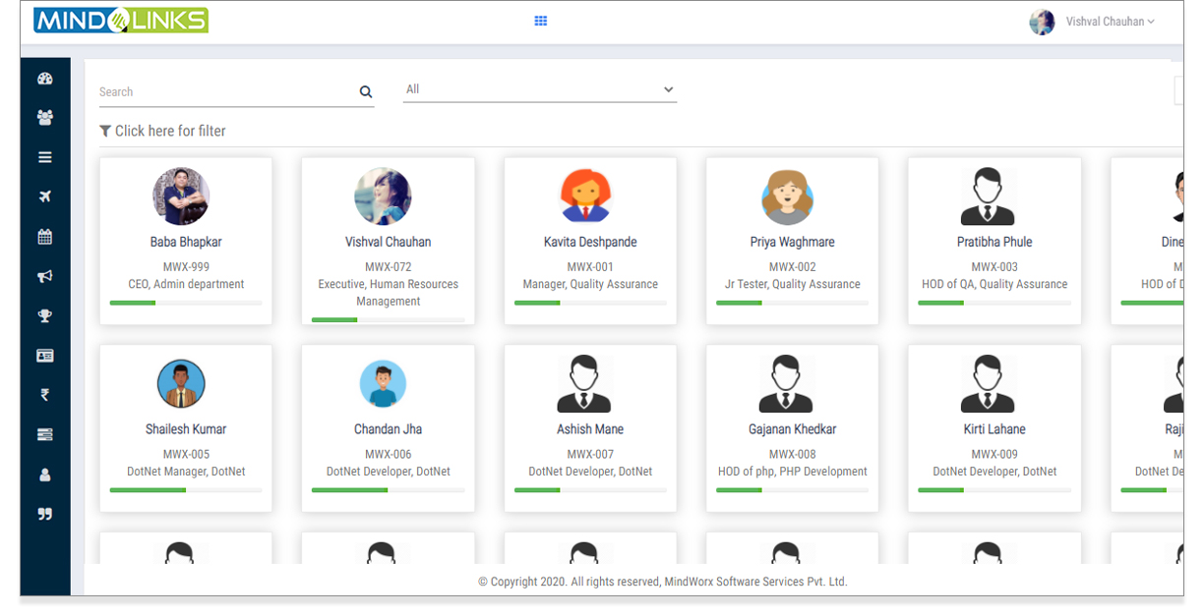Viewport: 1204px width, 616px height.
Task: Click Chandan Jha's profile progress bar
Action: click(x=388, y=490)
